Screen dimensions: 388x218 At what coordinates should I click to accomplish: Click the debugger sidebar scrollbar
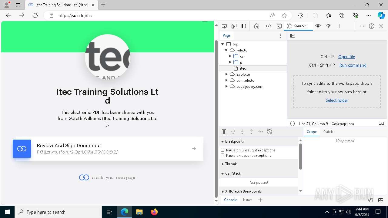pos(300,156)
